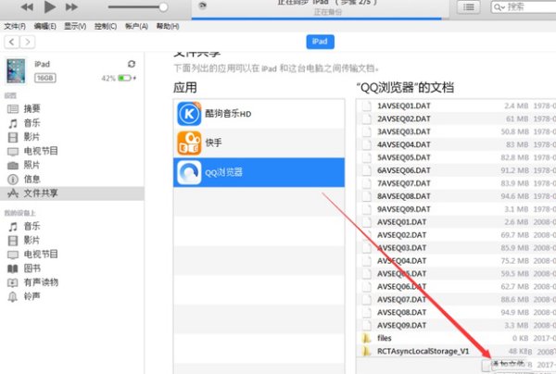The image size is (556, 374).
Task: Open the 帐户(A) menu
Action: (136, 26)
